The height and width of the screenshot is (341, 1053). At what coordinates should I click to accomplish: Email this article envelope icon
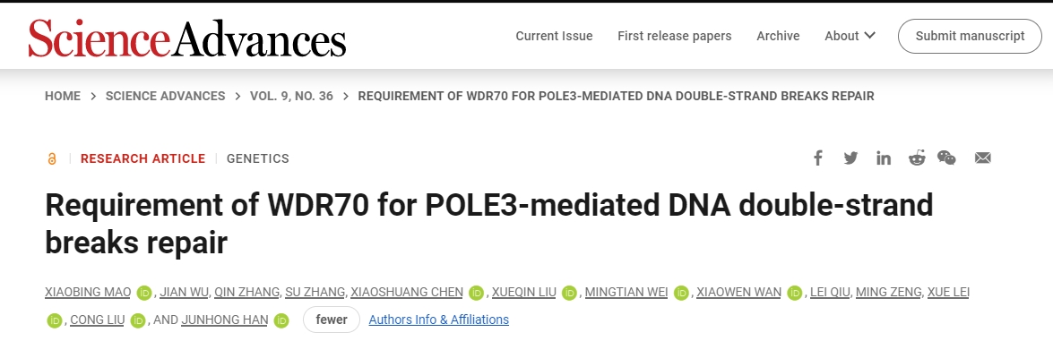pyautogui.click(x=982, y=158)
